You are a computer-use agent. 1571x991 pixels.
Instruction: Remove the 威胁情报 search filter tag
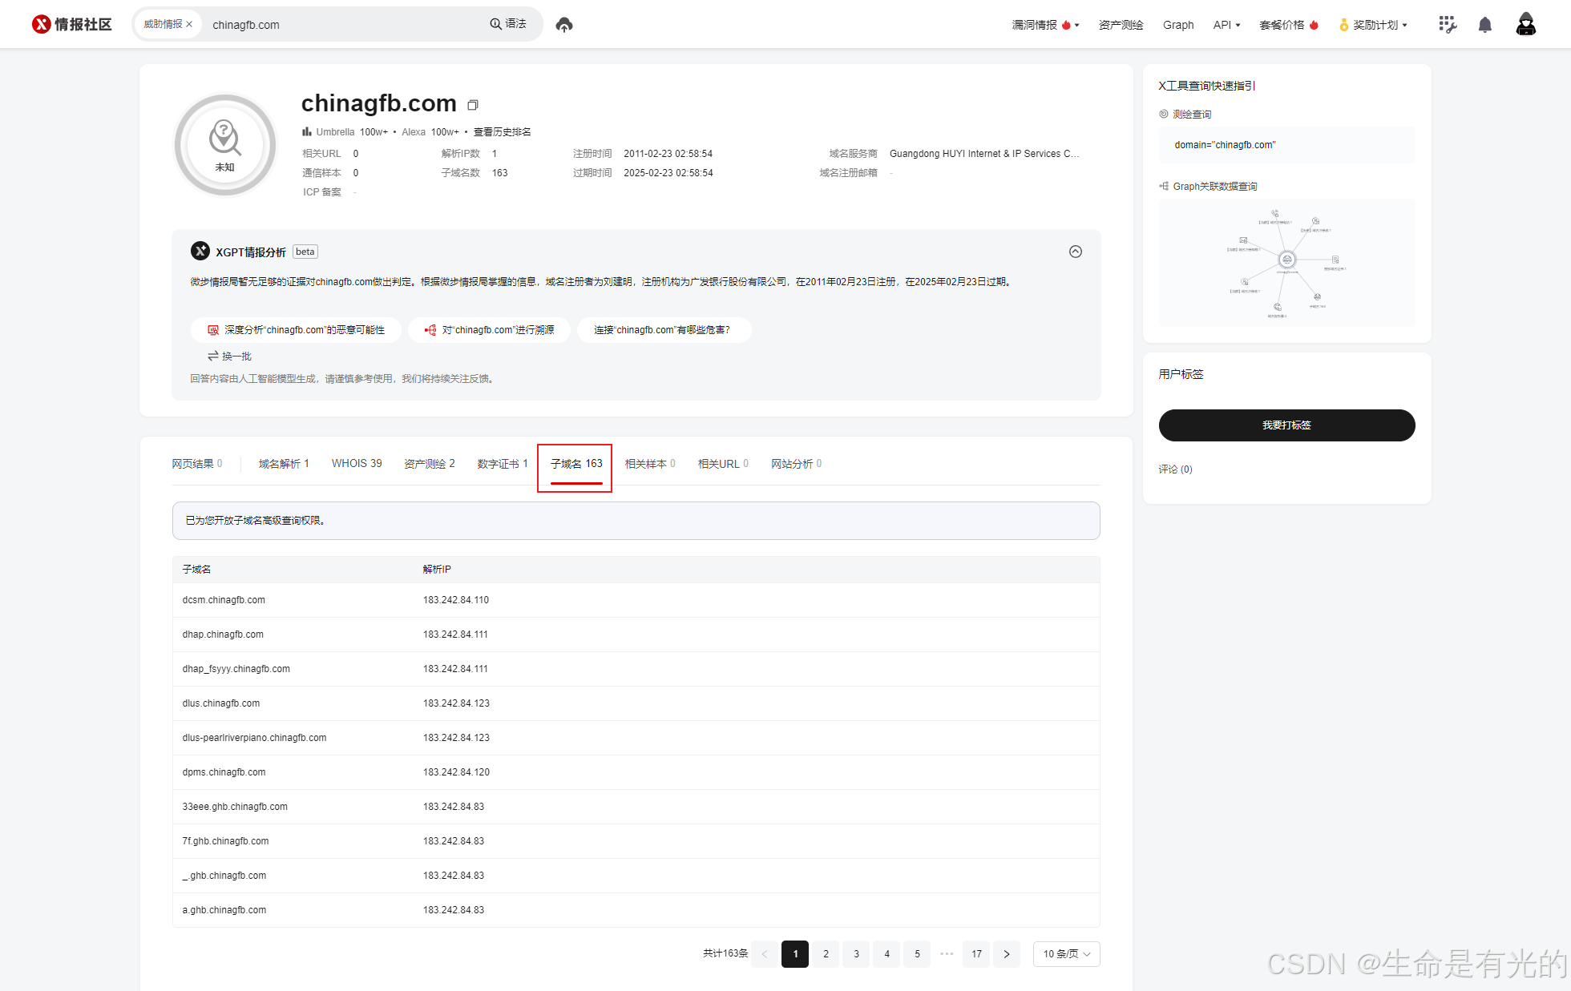point(189,25)
